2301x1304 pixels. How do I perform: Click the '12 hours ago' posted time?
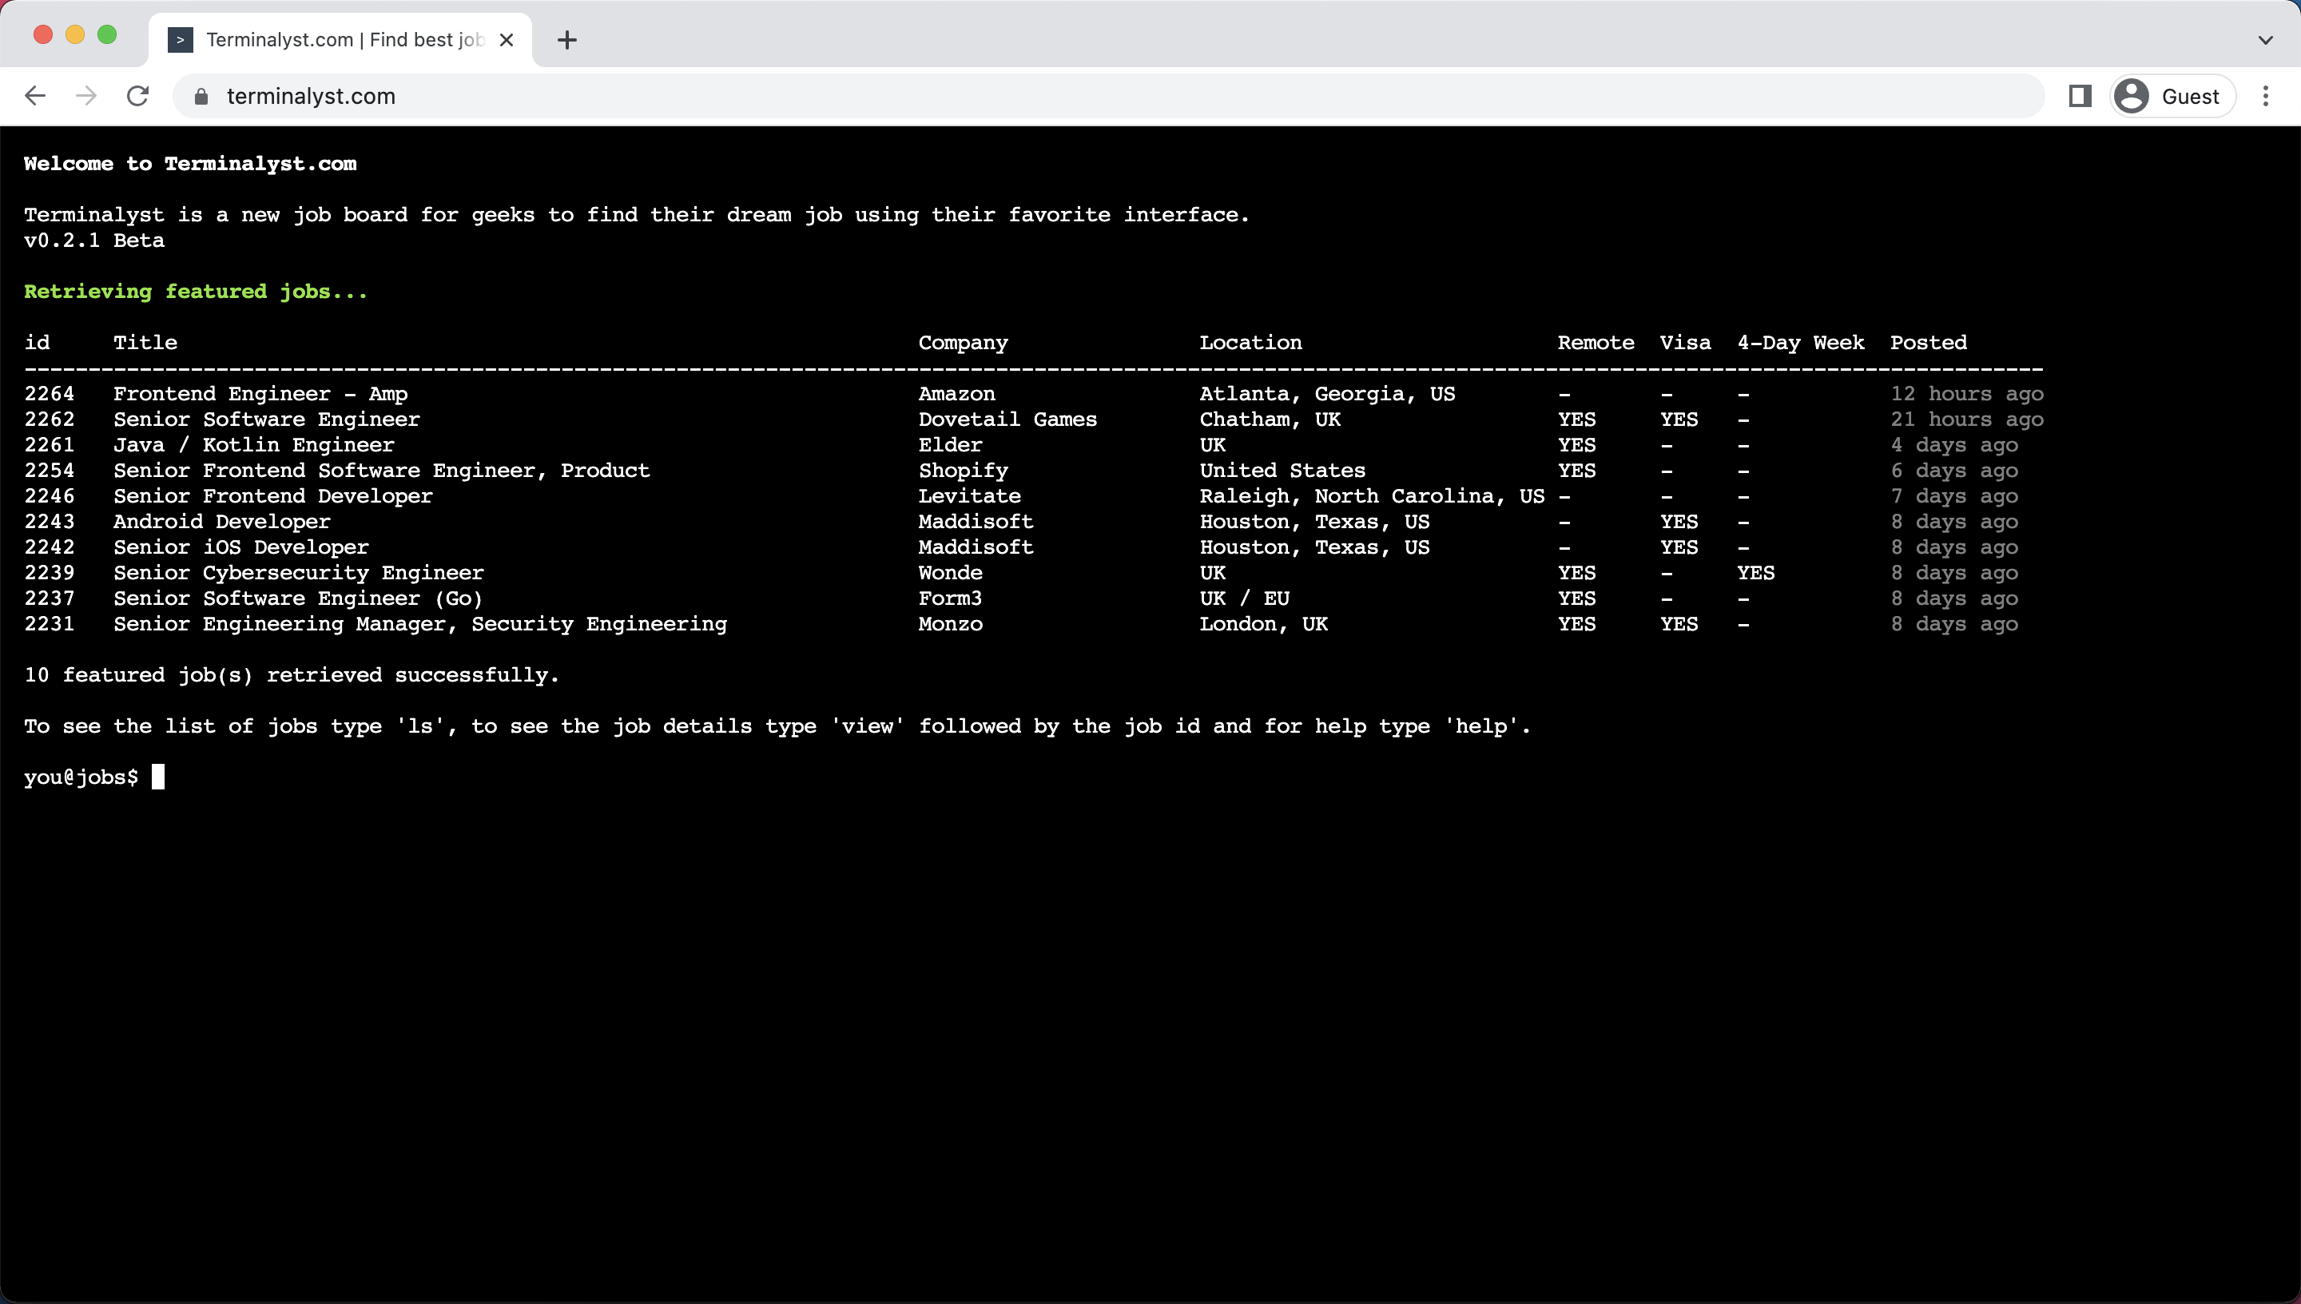[x=1967, y=393]
